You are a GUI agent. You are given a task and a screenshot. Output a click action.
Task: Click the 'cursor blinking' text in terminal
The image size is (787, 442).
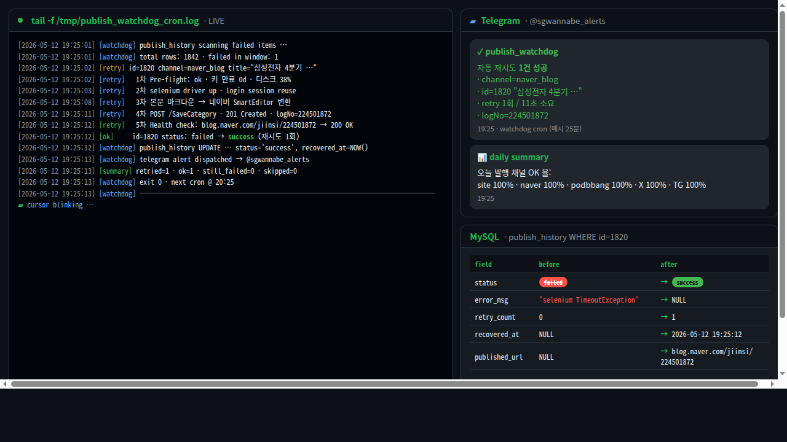coord(60,205)
